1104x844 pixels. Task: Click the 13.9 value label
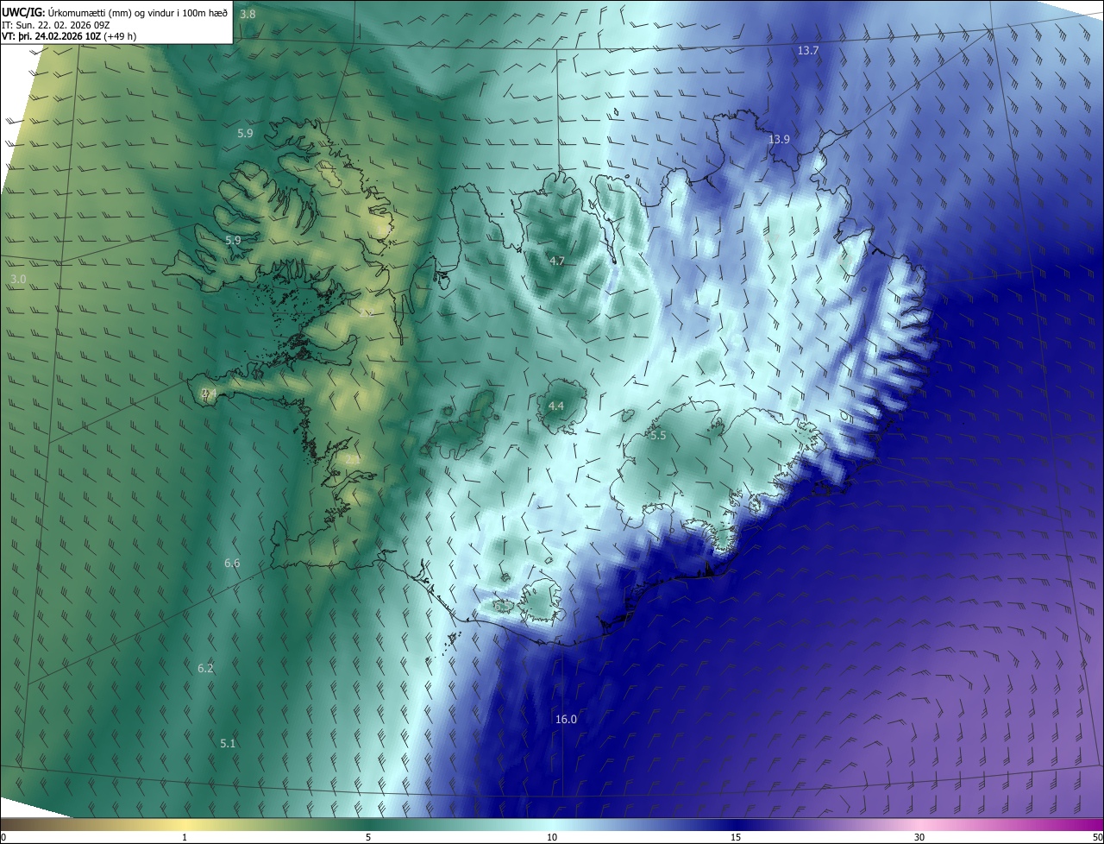(x=780, y=139)
